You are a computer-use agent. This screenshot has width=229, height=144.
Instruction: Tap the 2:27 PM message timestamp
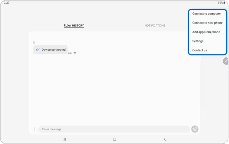point(72,53)
